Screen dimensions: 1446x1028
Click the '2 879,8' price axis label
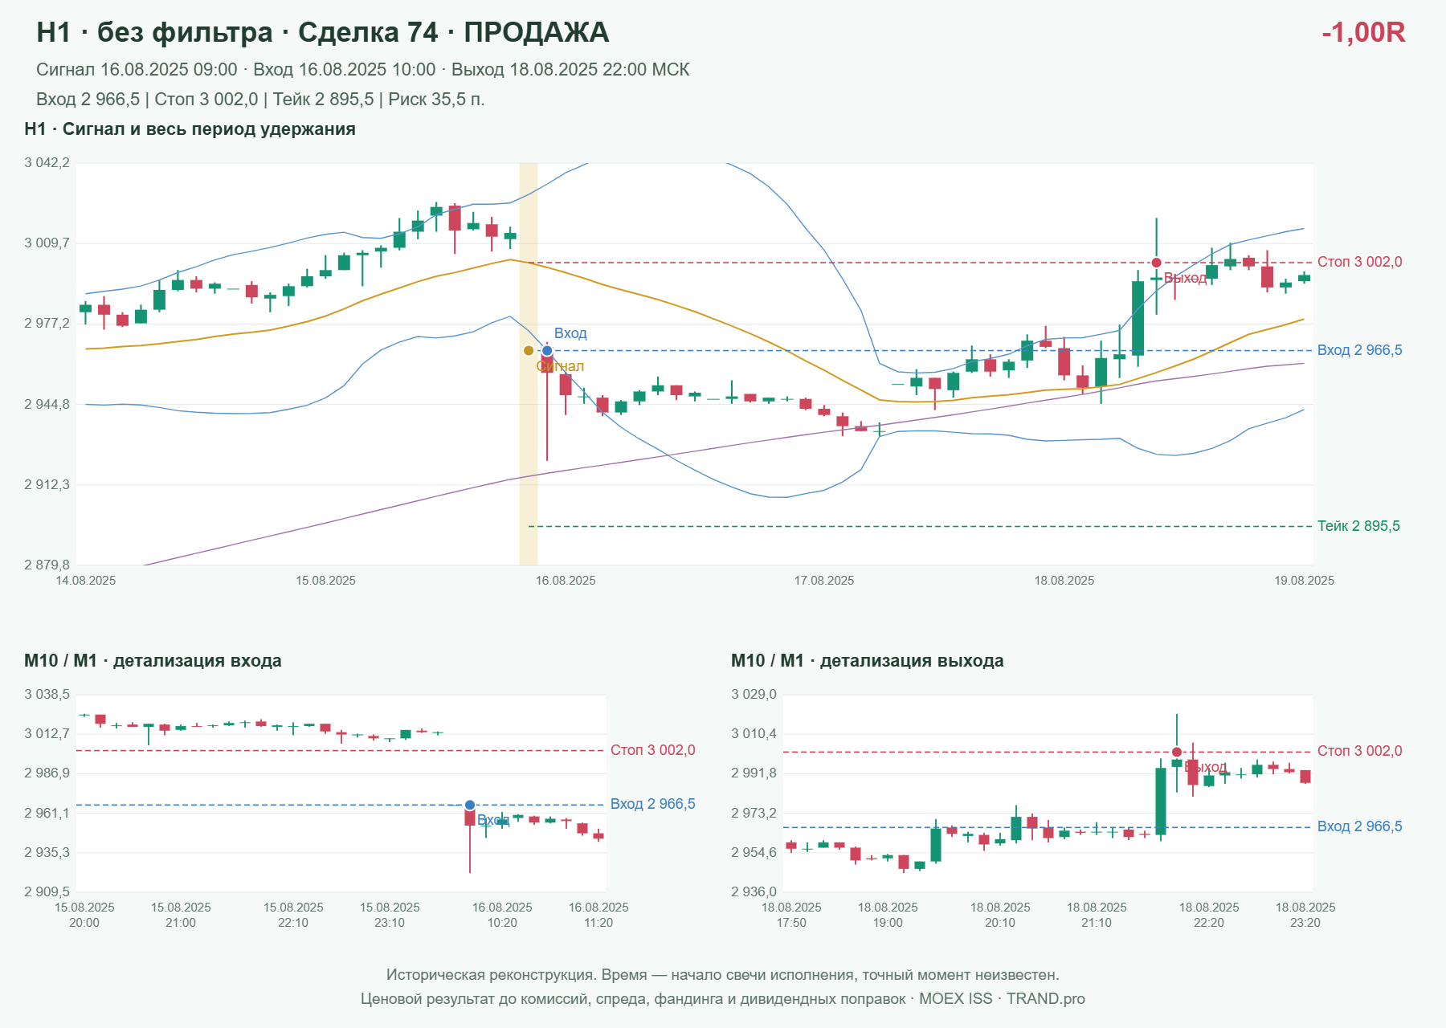[x=47, y=565]
